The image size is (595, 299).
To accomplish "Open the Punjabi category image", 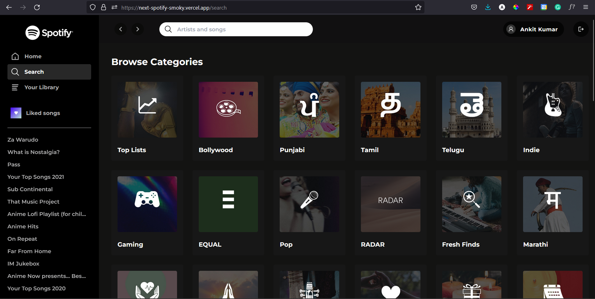I will click(x=309, y=110).
